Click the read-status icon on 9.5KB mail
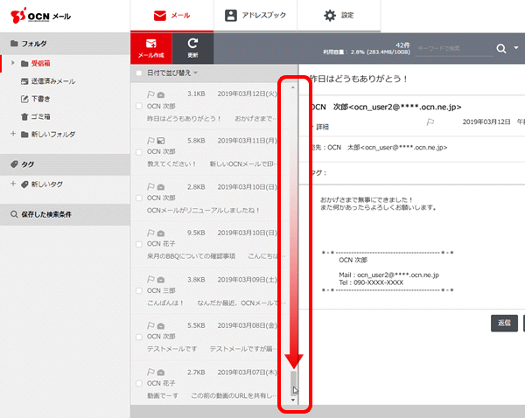The width and height of the screenshot is (525, 418). tap(161, 233)
